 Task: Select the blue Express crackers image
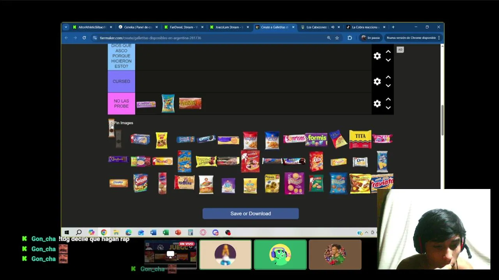click(140, 139)
